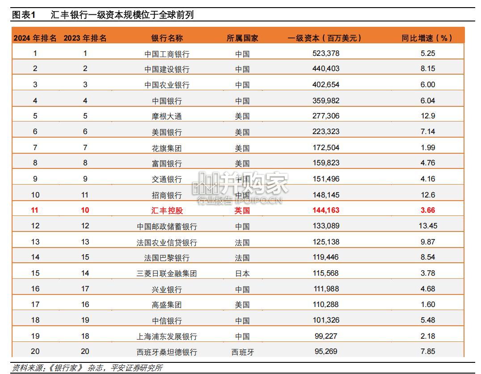Click capital value 119,446
This screenshot has width=481, height=374.
coord(326,257)
